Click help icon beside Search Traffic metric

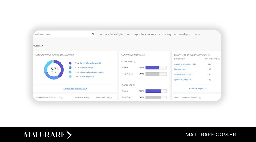[x=135, y=62]
